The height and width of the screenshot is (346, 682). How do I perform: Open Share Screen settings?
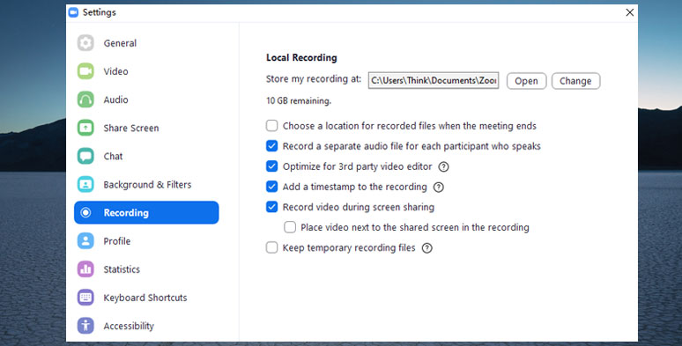click(146, 128)
